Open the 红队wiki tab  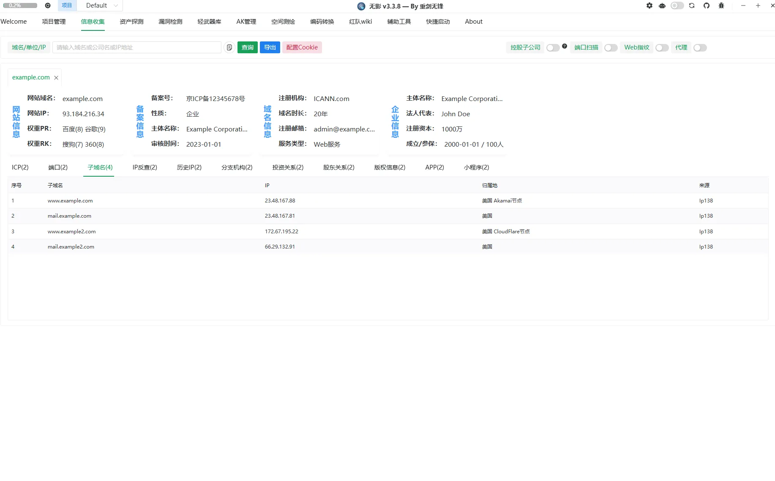(360, 22)
